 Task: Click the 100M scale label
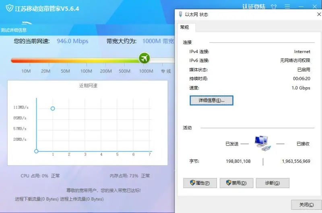(86, 71)
